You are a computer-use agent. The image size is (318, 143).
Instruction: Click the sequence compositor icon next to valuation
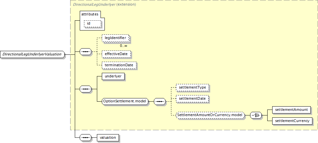86,137
